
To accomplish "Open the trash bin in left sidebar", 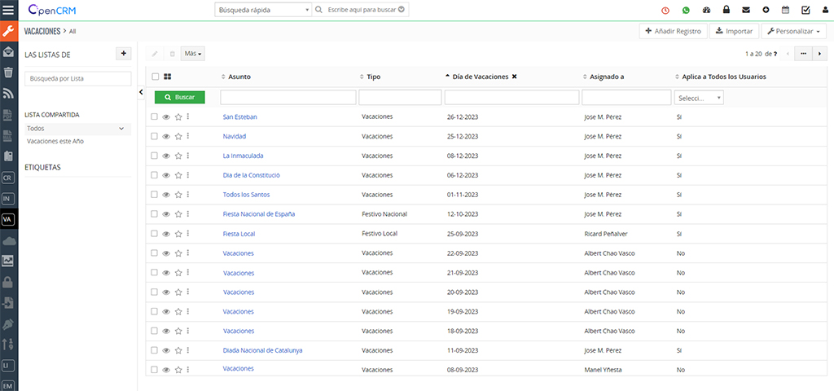I will coord(8,72).
